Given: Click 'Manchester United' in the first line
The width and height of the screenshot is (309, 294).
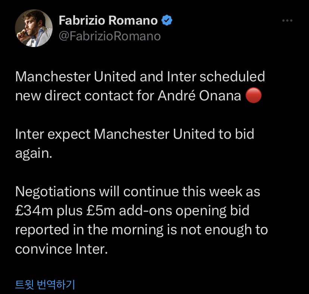Looking at the screenshot, I should tap(75, 76).
